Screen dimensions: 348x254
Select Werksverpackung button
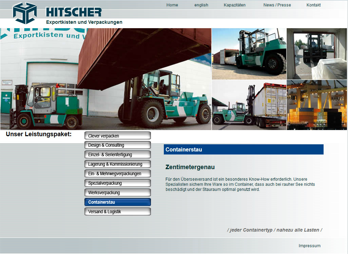tap(118, 193)
